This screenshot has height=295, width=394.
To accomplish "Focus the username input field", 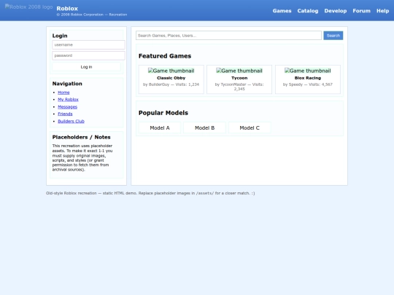I will [x=88, y=44].
